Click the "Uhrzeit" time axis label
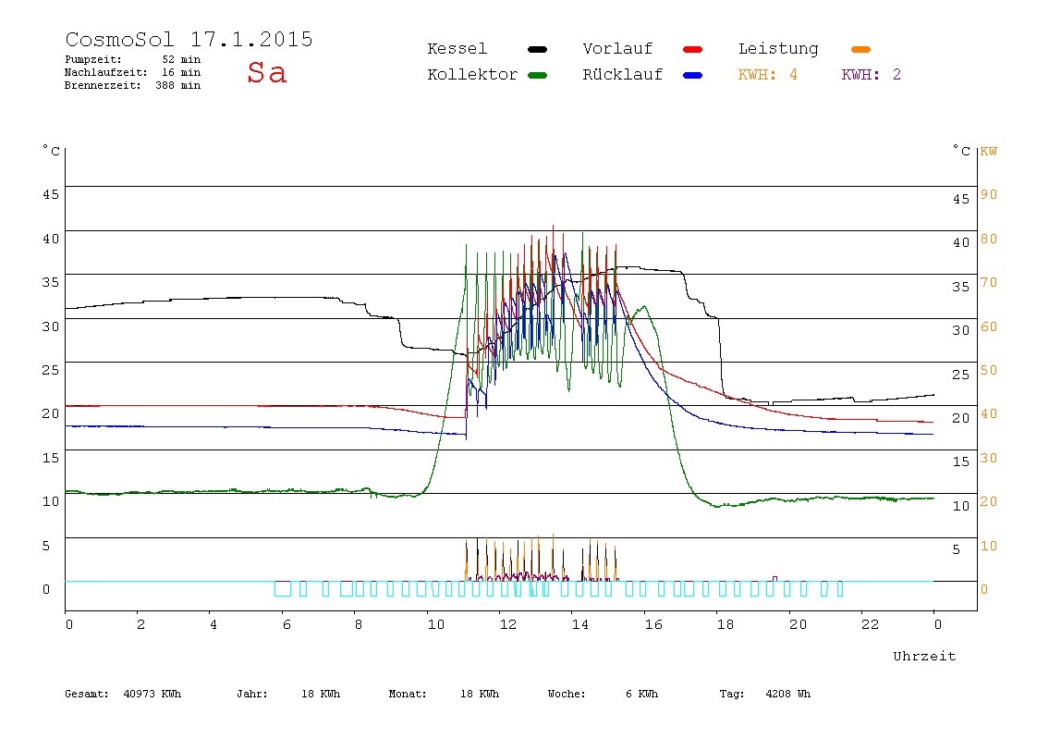The image size is (1061, 751). click(924, 656)
